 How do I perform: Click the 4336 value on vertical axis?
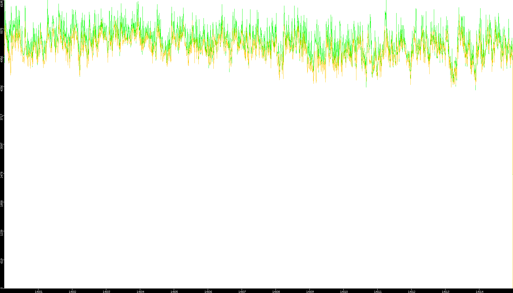click(2, 88)
